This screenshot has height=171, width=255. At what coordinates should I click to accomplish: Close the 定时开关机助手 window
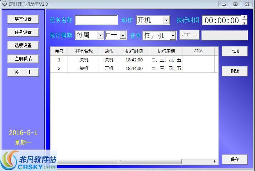click(247, 4)
